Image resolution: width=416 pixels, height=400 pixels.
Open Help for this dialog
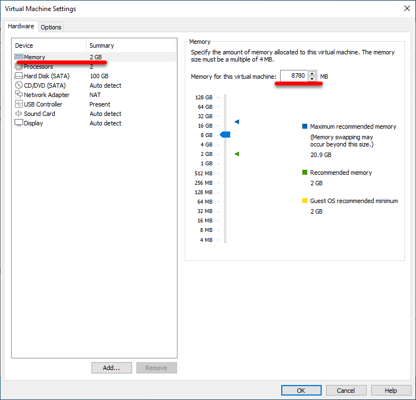click(x=391, y=391)
